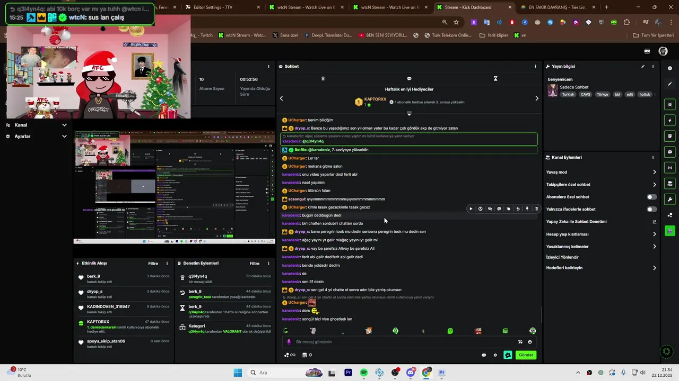Open Spotify from the taskbar
679x381 pixels.
tap(363, 373)
